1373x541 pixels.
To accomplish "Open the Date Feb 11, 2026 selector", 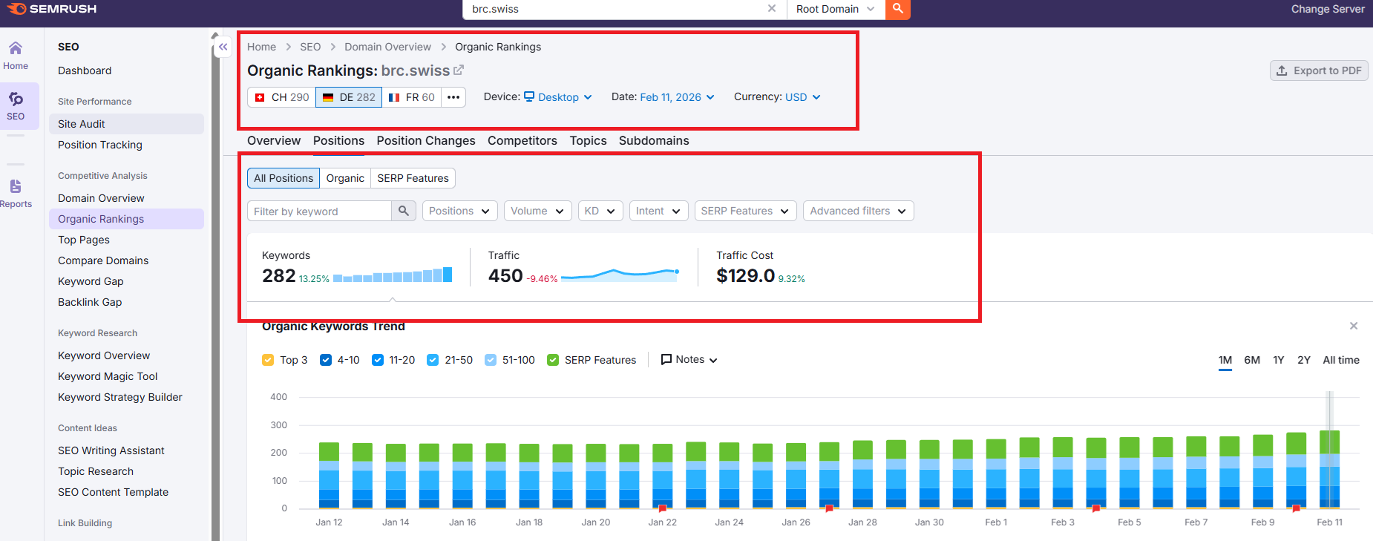I will 676,97.
